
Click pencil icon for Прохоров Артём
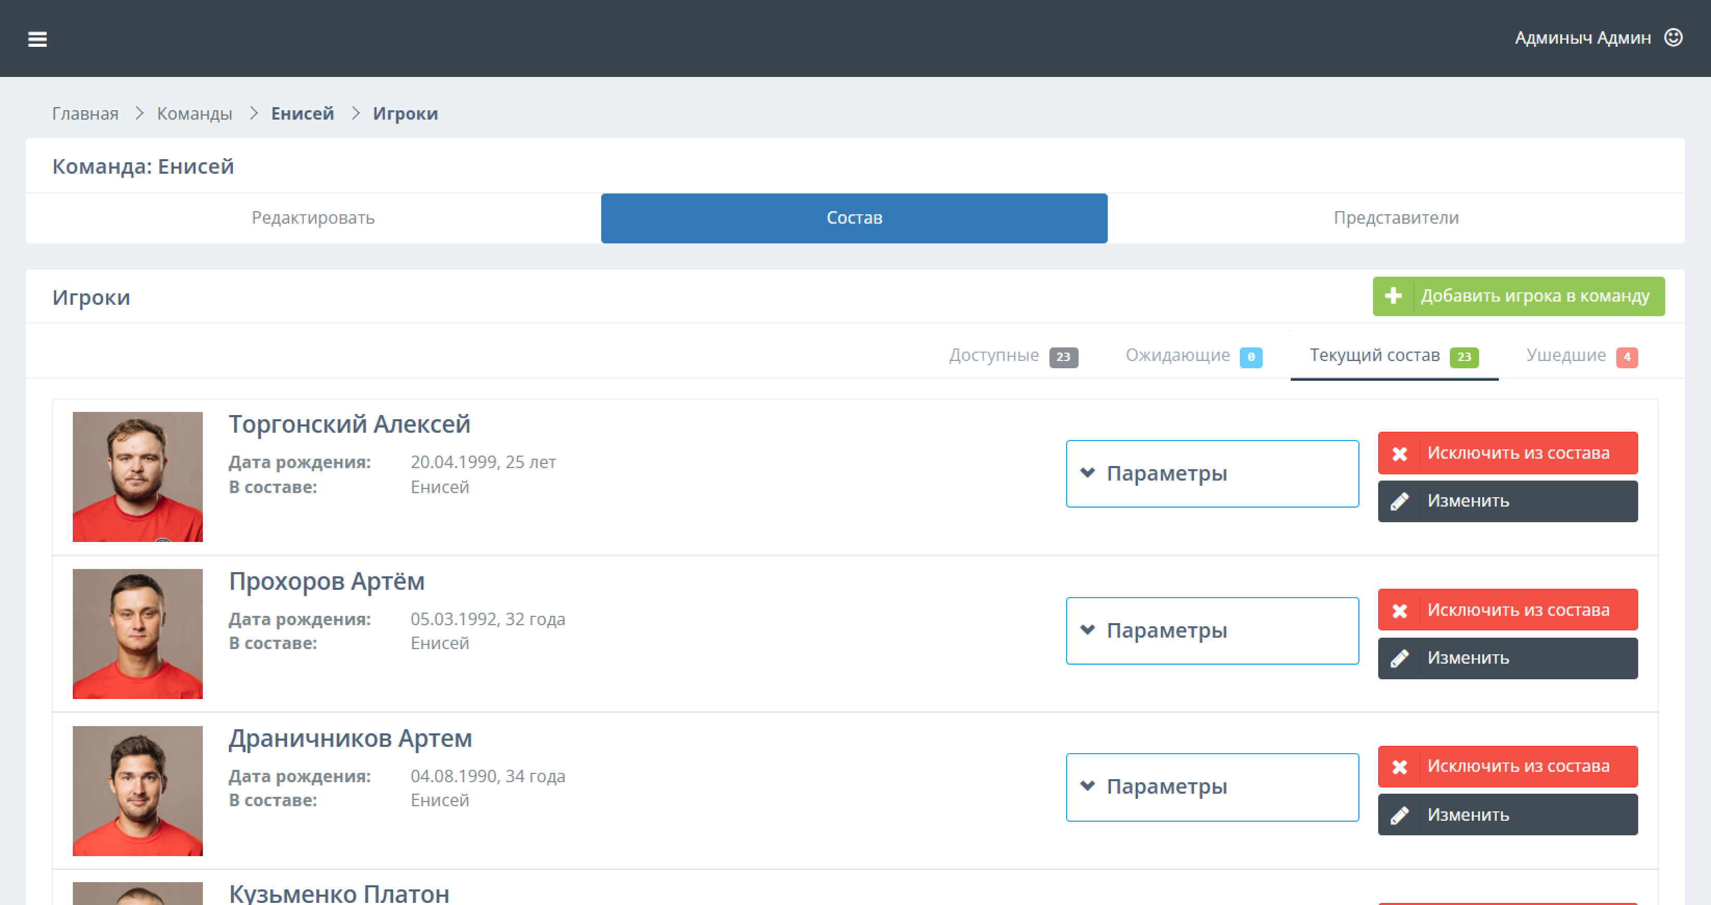(x=1399, y=658)
